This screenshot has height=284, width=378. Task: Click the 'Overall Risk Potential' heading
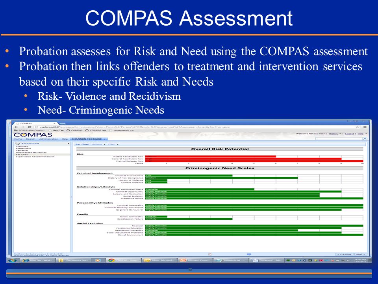220,149
